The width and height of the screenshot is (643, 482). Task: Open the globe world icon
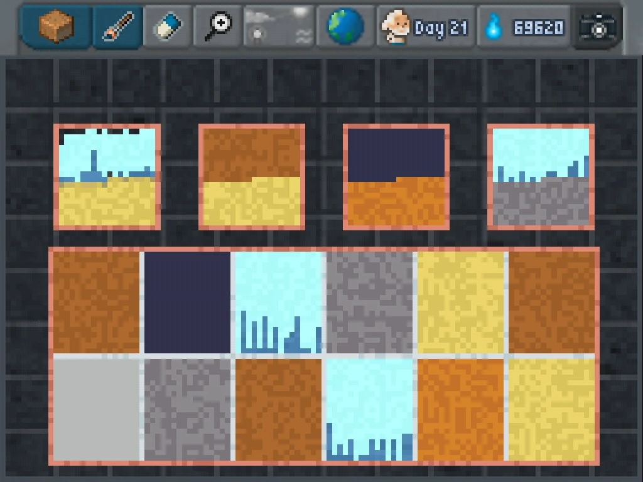pos(345,26)
